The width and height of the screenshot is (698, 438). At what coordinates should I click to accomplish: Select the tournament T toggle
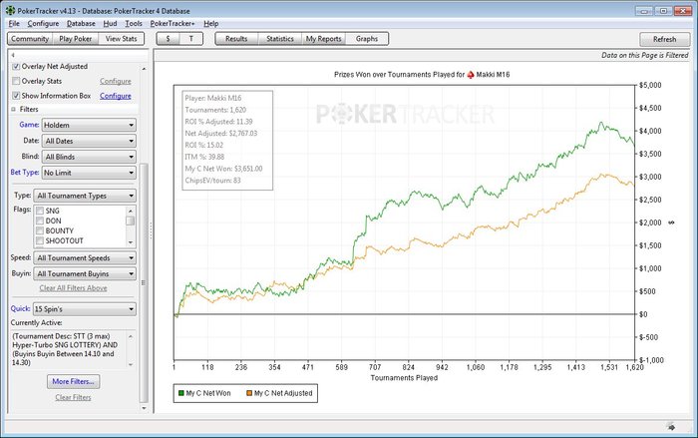[x=191, y=39]
